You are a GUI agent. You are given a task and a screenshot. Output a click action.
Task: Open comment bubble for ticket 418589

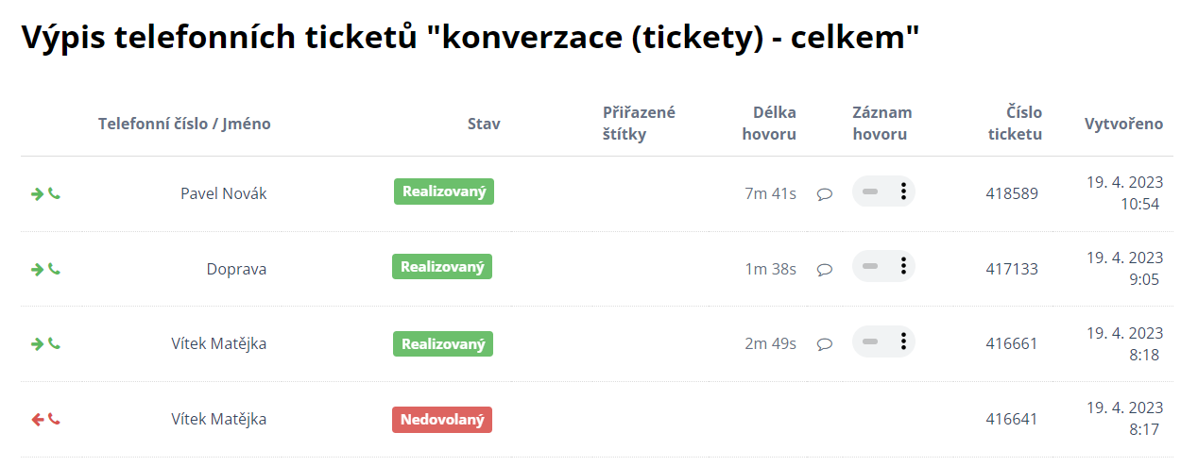point(824,194)
